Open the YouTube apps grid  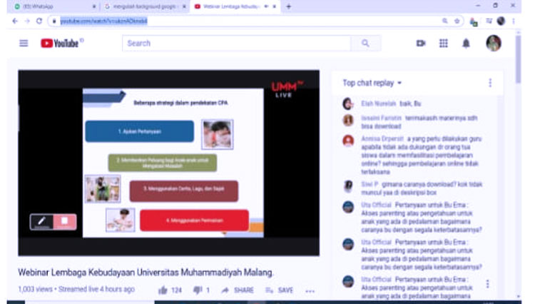pos(443,44)
